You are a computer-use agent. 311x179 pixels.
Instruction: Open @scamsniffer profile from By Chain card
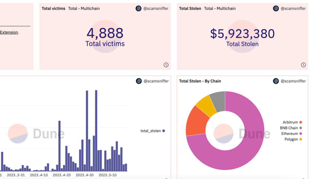293,81
